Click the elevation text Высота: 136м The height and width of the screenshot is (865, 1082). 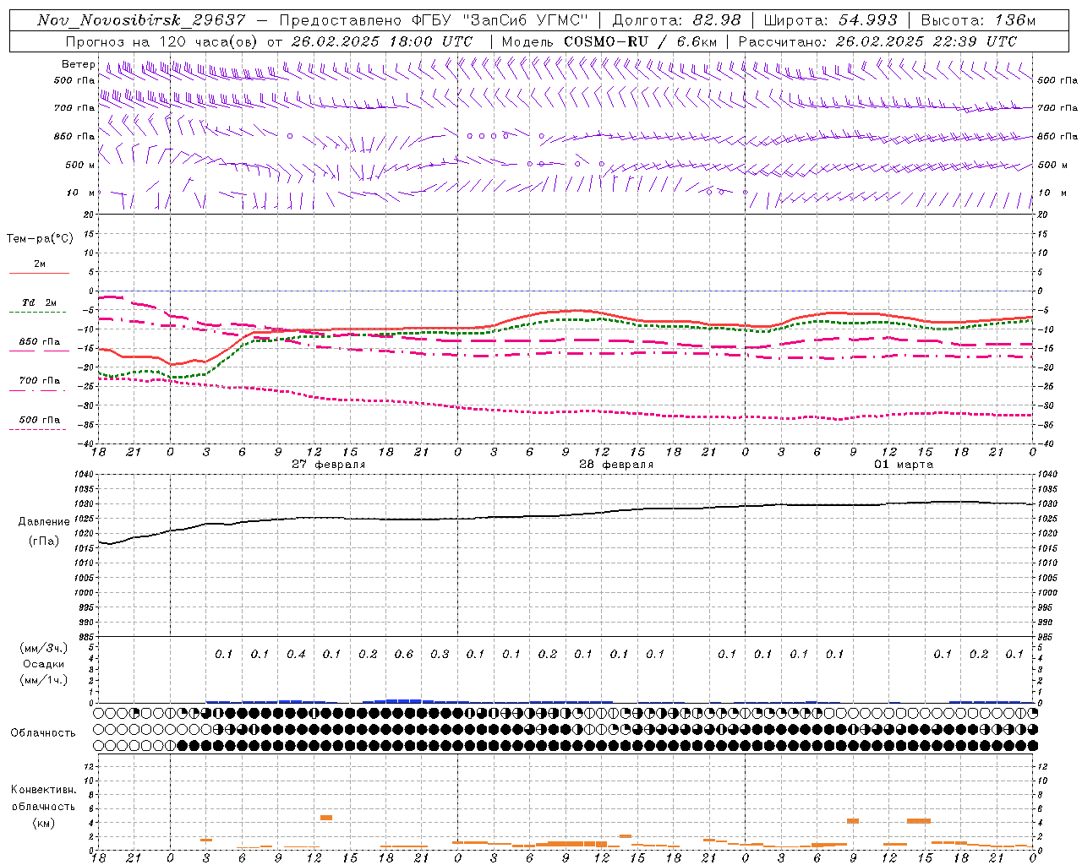978,20
